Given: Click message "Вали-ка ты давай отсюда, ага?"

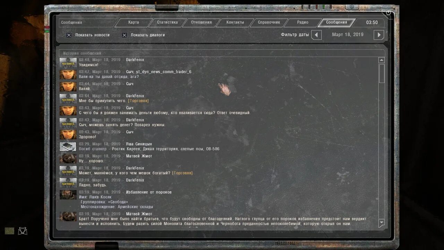Looking at the screenshot, I should pos(109,77).
